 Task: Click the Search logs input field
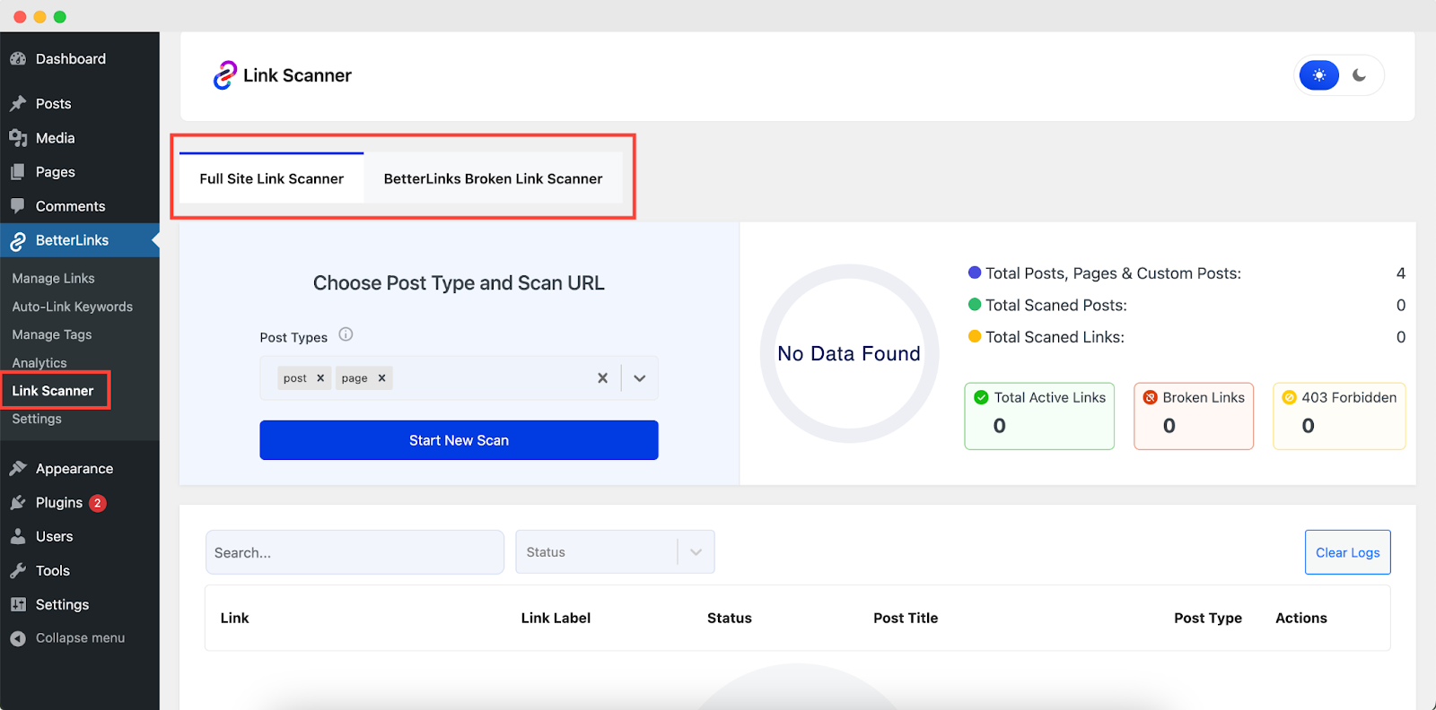(355, 552)
